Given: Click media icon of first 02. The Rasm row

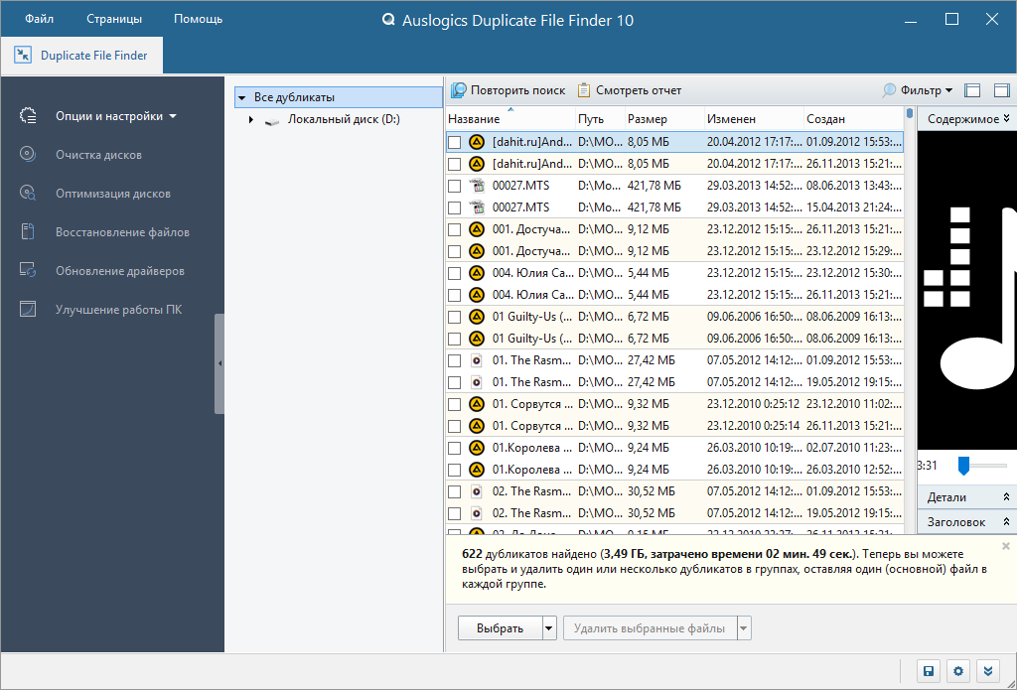Looking at the screenshot, I should coord(477,490).
